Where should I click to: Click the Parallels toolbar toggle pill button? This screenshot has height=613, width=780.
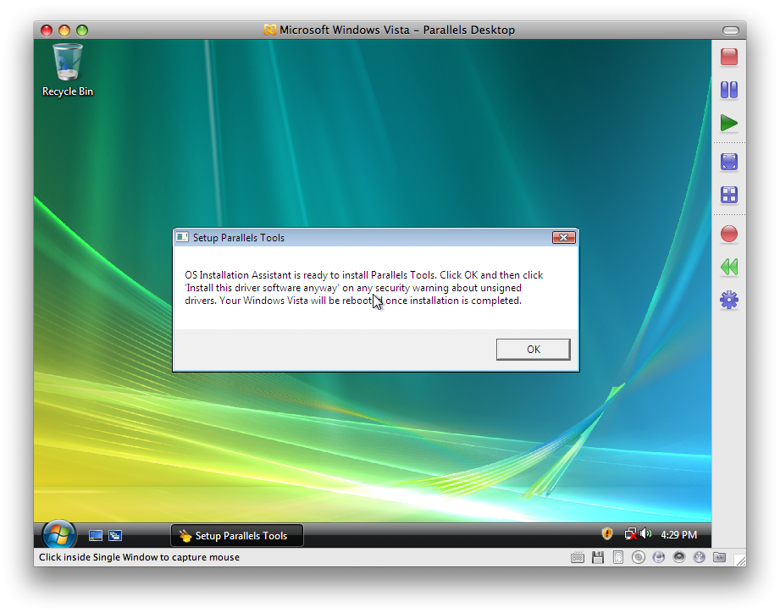[731, 30]
